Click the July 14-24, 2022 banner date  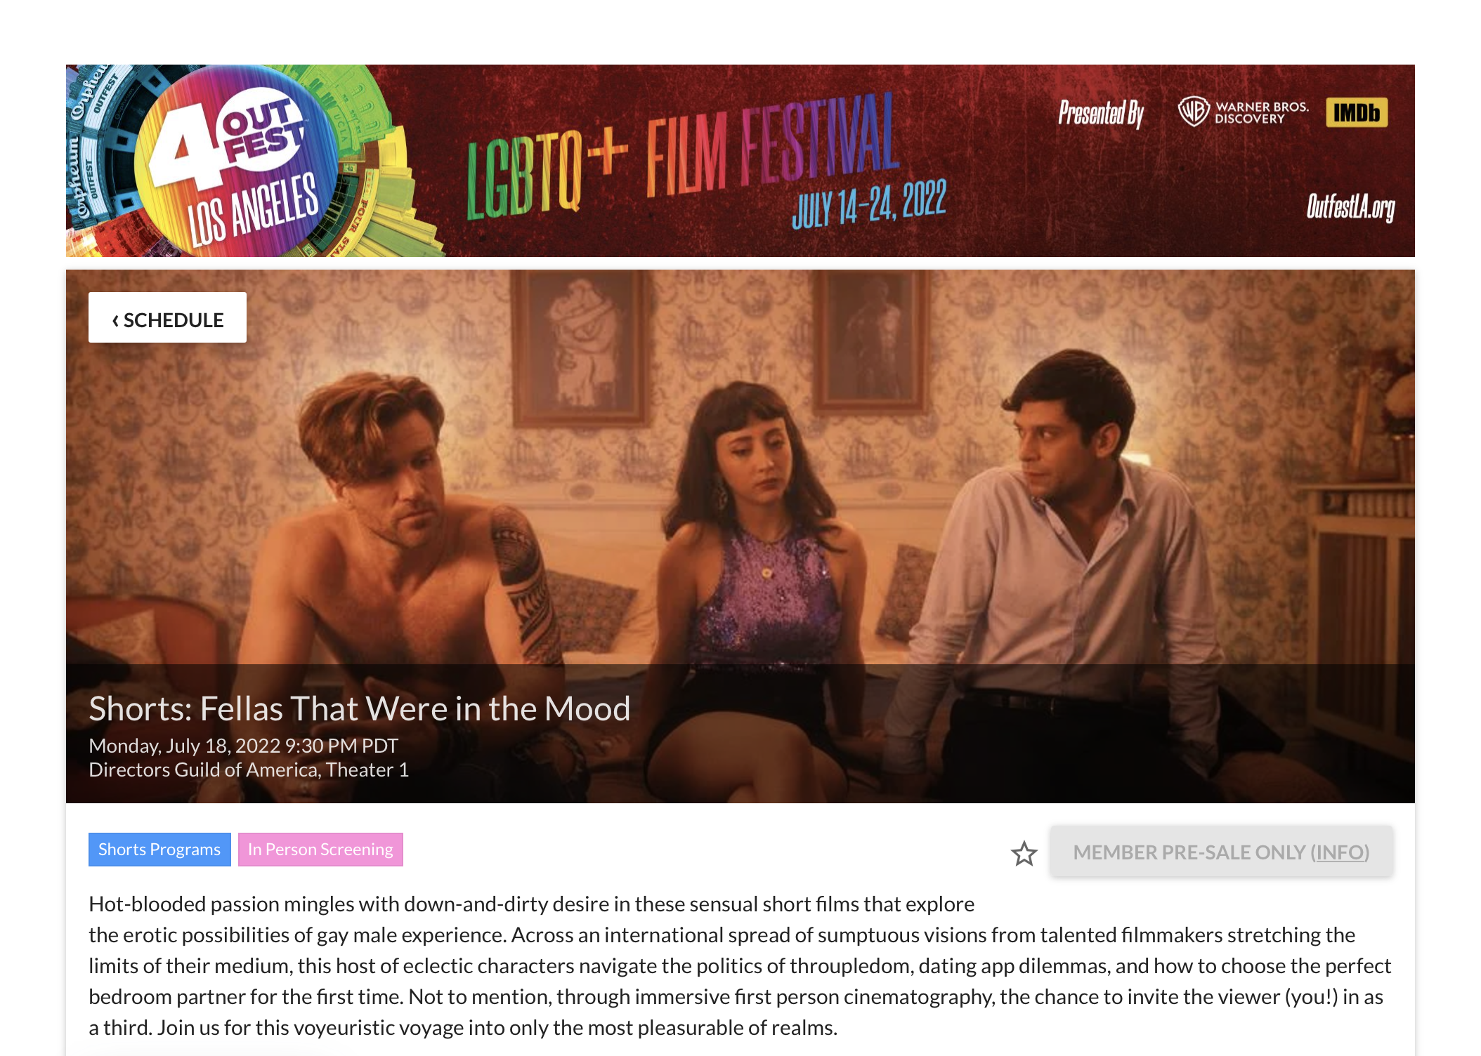pos(869,204)
